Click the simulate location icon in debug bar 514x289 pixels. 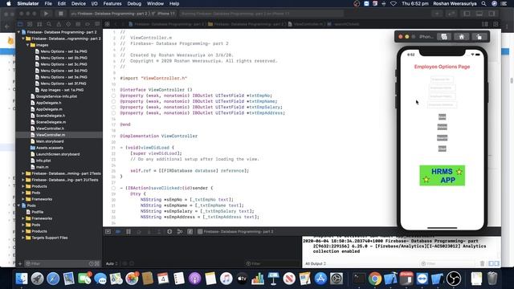tap(190, 232)
